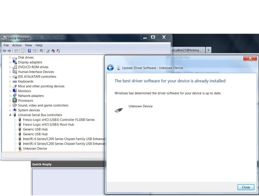Click the blue Help question-mark toolbar icon
This screenshot has width=259, height=196.
[x=29, y=51]
